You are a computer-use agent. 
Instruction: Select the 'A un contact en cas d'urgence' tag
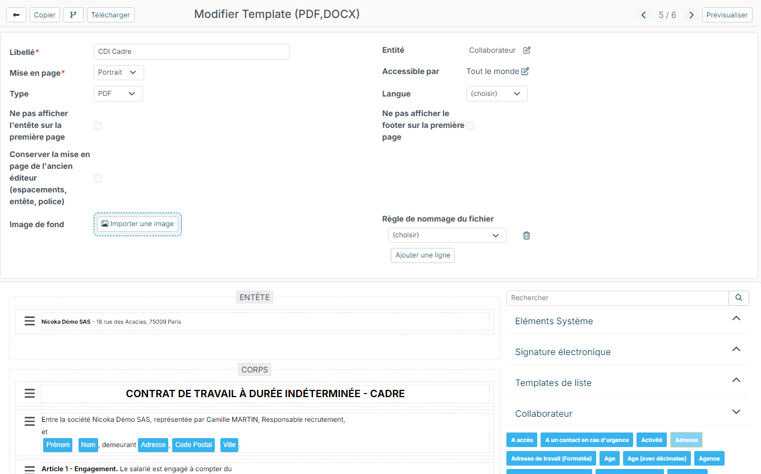click(587, 440)
